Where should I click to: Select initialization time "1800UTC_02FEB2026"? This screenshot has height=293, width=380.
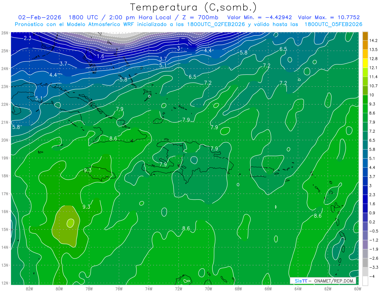(217, 24)
